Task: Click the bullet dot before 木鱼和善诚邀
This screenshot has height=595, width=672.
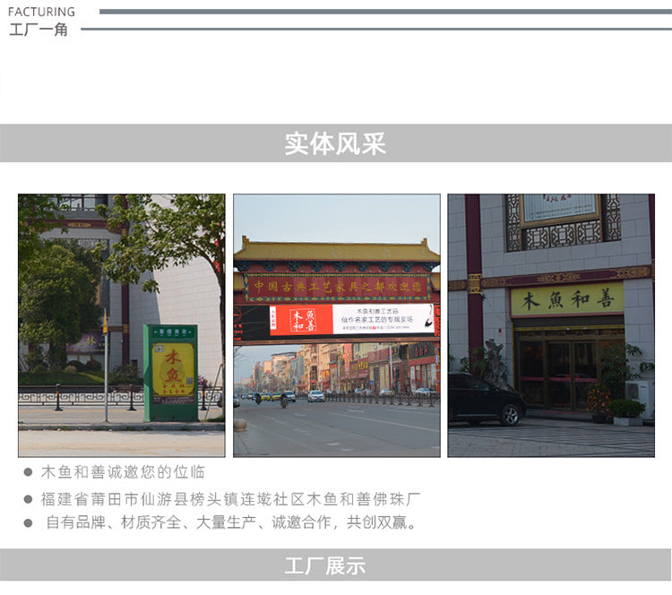Action: pos(29,472)
